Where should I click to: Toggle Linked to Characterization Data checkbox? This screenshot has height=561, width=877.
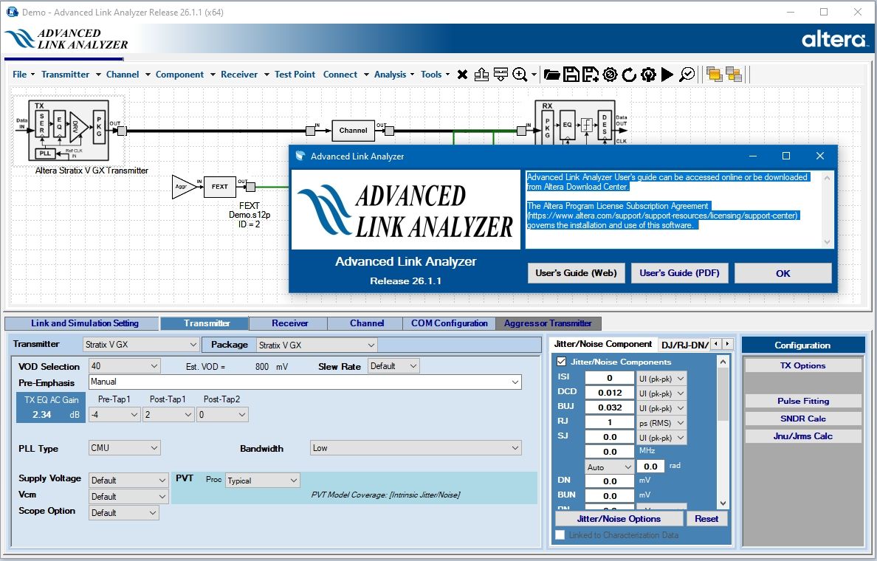(560, 535)
